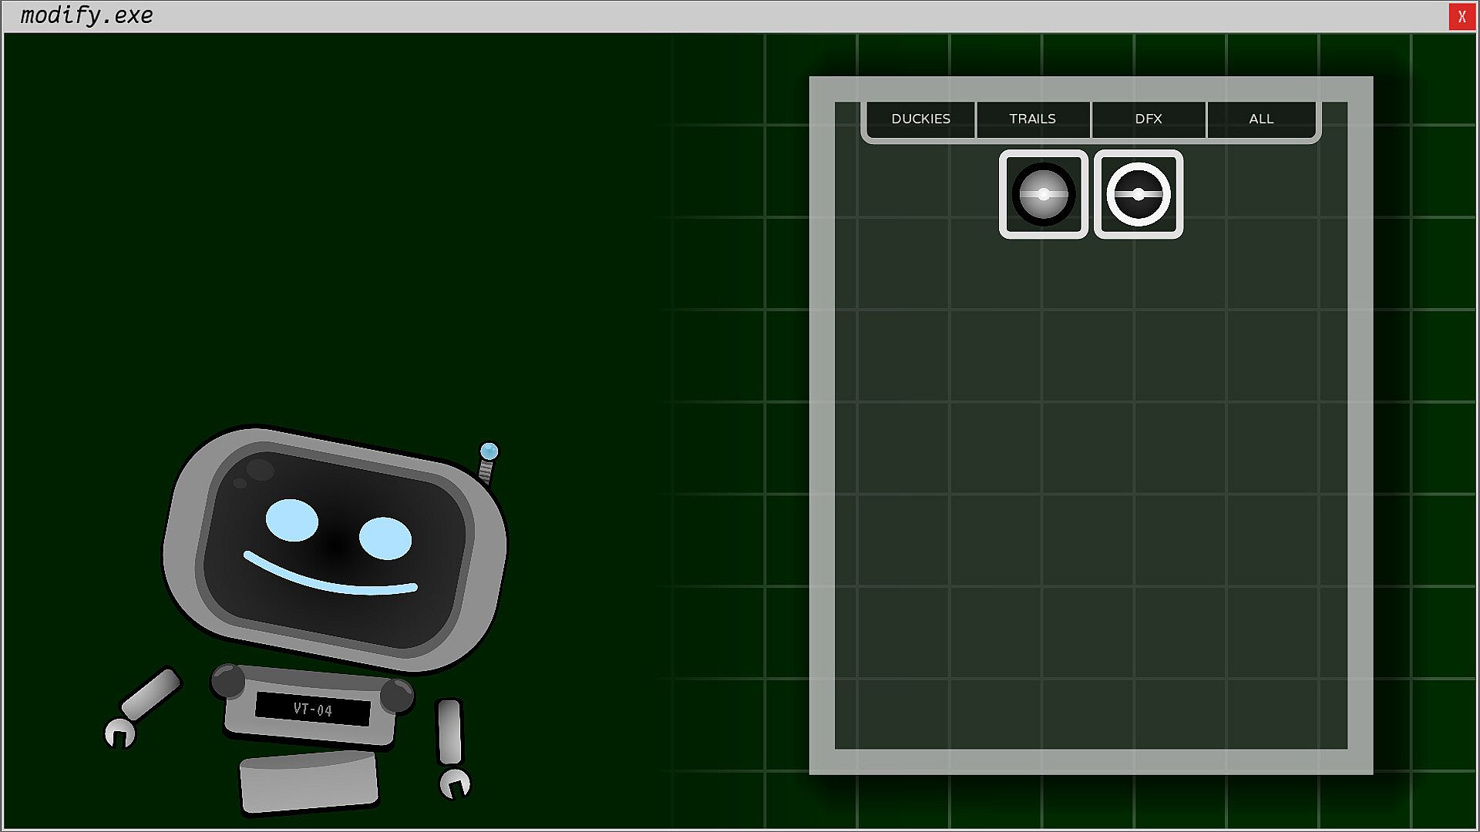Screen dimensions: 1480x832
Task: Select the dark ball with white ring
Action: point(1138,194)
